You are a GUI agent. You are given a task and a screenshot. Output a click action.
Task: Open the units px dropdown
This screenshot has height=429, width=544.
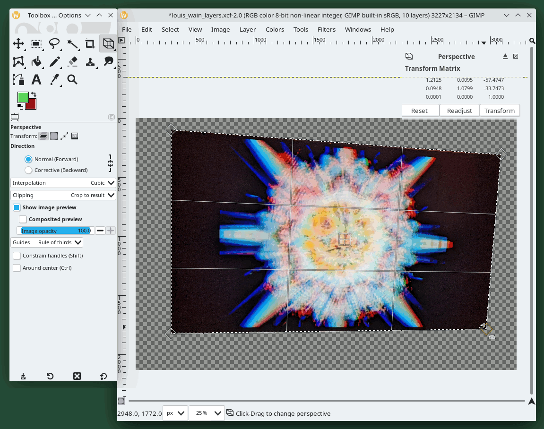click(x=175, y=413)
